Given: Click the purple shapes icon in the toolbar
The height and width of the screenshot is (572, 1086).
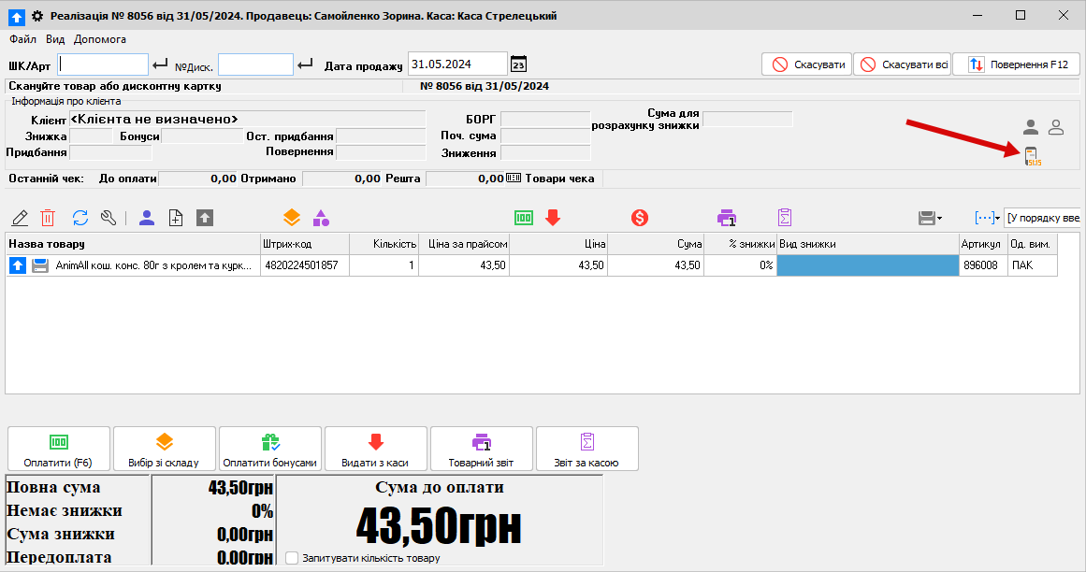Looking at the screenshot, I should pyautogui.click(x=321, y=218).
